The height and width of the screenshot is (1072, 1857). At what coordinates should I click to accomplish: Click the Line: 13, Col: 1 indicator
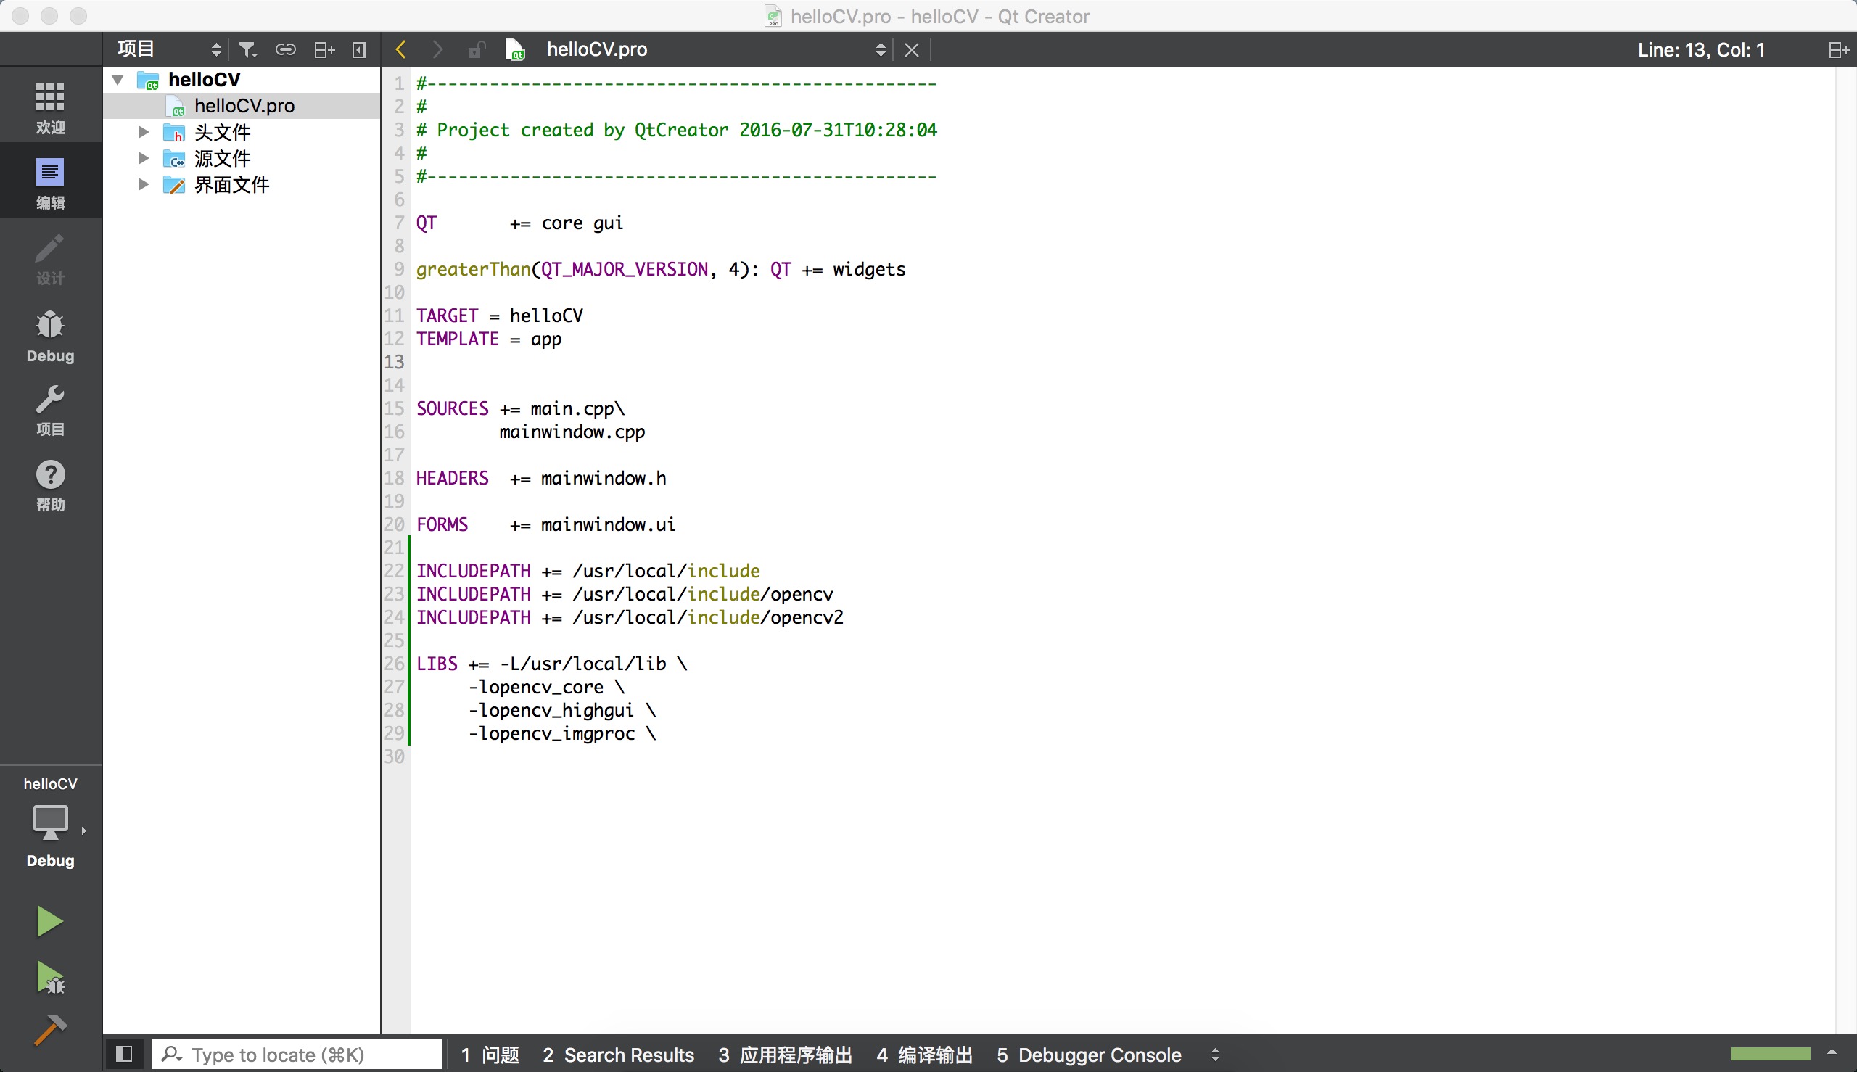[x=1701, y=49]
